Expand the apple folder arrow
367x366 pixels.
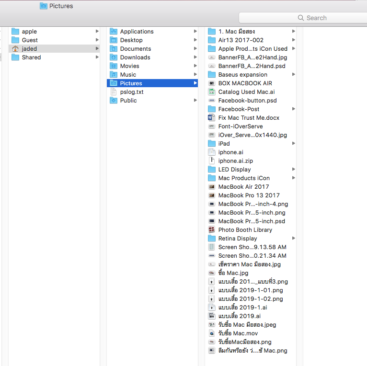click(97, 31)
